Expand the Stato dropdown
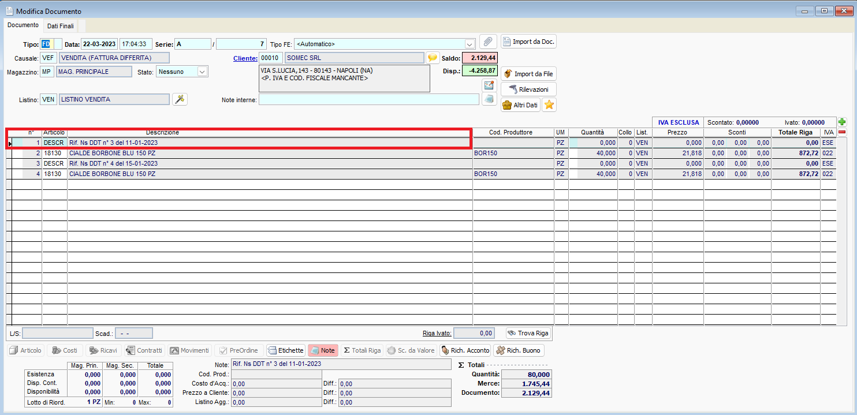 click(x=202, y=72)
